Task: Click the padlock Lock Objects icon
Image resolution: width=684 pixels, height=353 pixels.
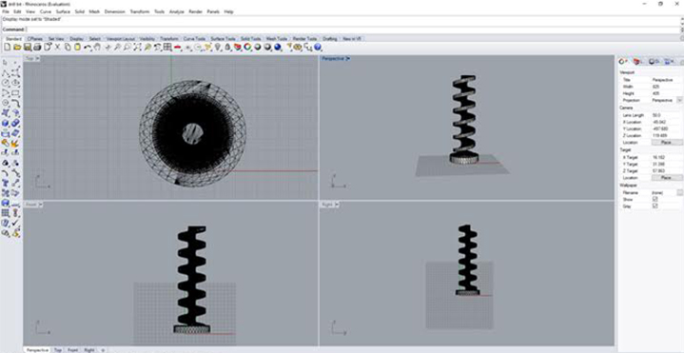Action: [227, 47]
